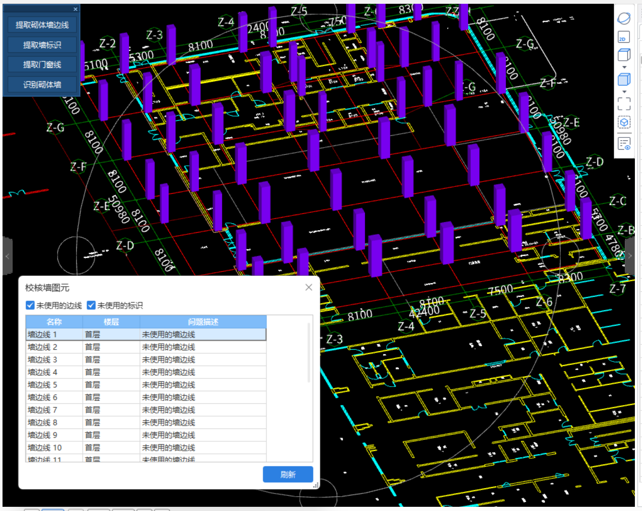Click the full-screen dashed frame icon
Image resolution: width=642 pixels, height=511 pixels.
[624, 104]
